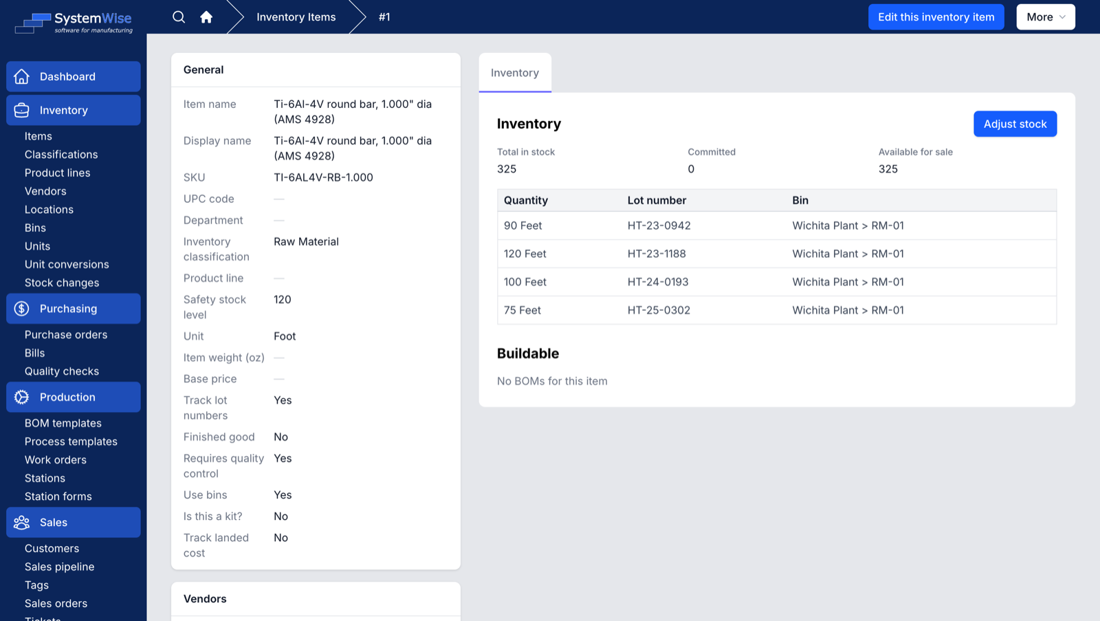Click lot number HT-23-0942
This screenshot has width=1100, height=621.
click(659, 226)
